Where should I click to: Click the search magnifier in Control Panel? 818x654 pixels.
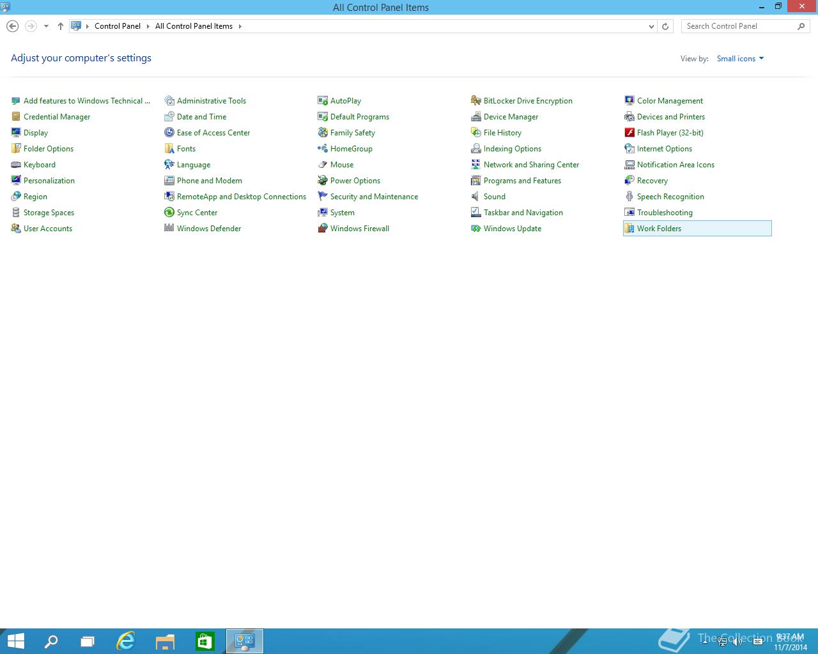tap(801, 26)
